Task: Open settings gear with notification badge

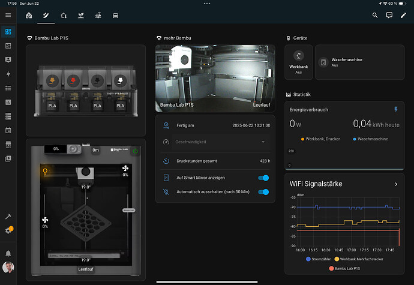Action: (x=8, y=230)
